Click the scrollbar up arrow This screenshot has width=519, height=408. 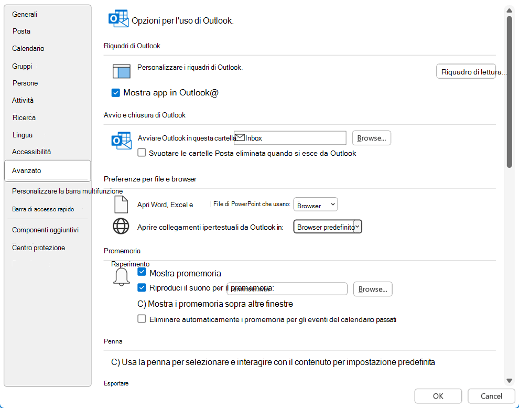click(x=510, y=11)
